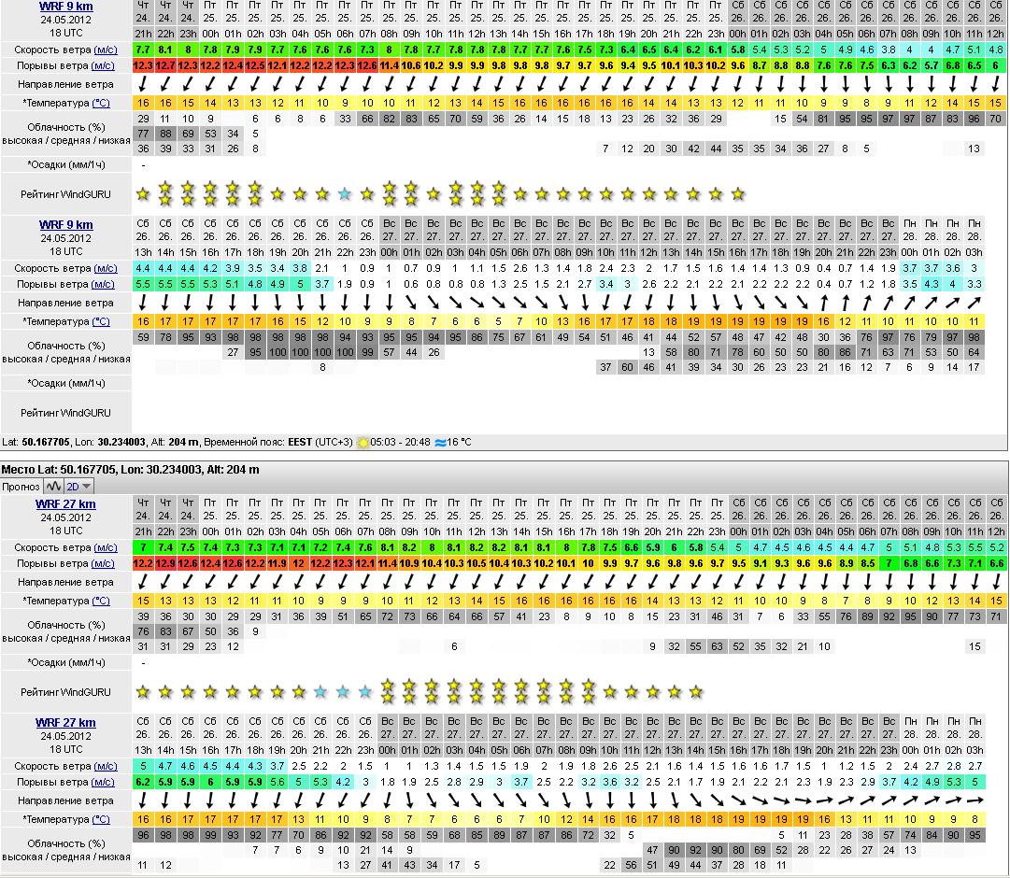
Task: Click first wind direction arrow in top WRF 9 km table
Action: [x=143, y=85]
